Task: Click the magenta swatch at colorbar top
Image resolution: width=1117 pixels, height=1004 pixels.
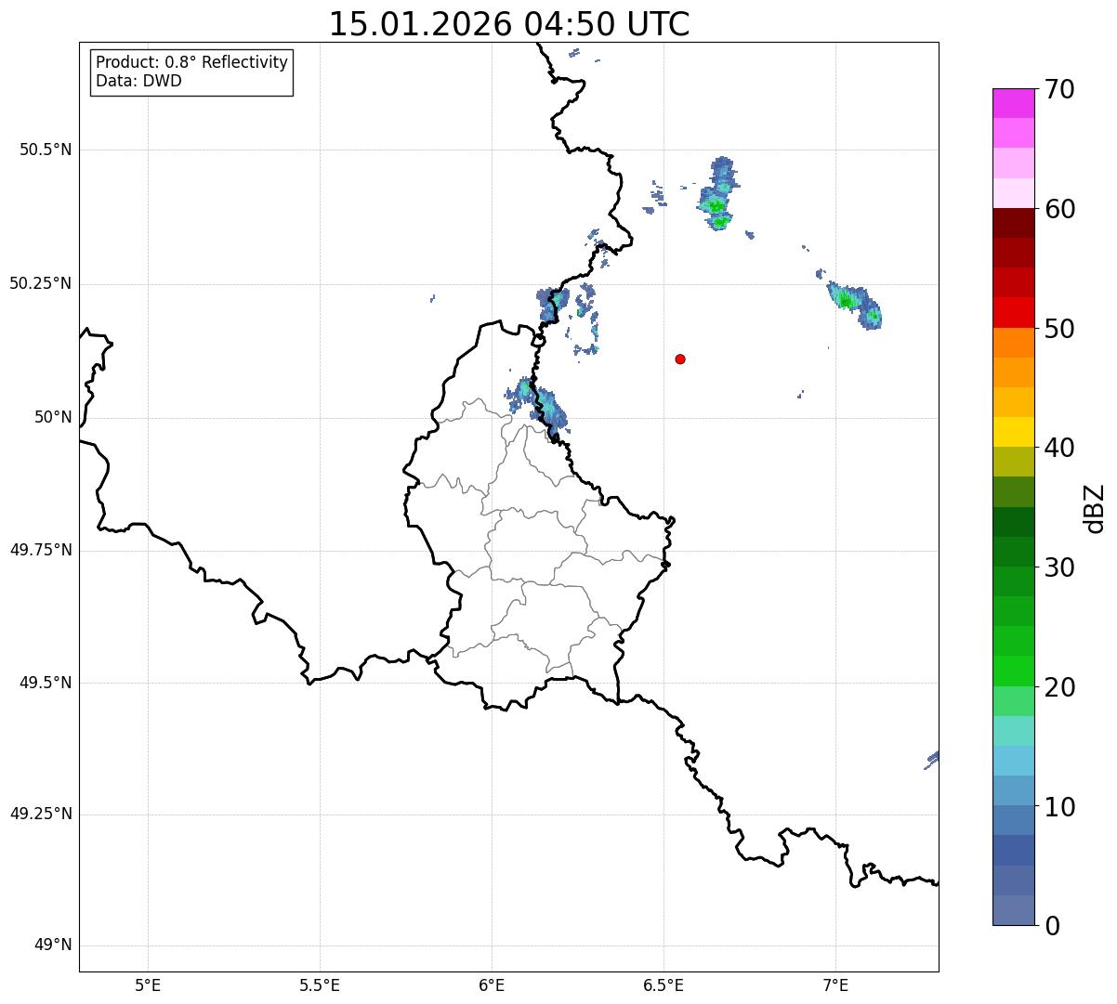Action: click(1014, 103)
